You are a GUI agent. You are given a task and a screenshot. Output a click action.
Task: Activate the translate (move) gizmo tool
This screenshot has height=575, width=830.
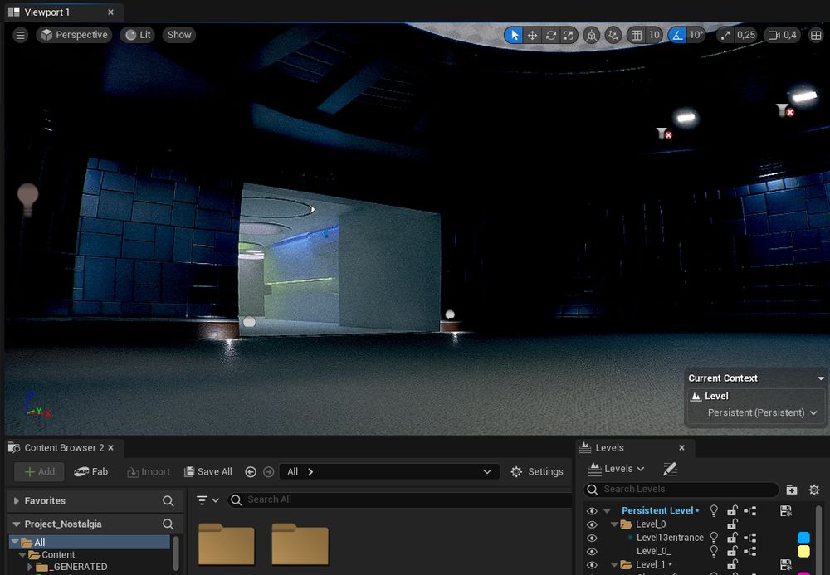pos(532,35)
